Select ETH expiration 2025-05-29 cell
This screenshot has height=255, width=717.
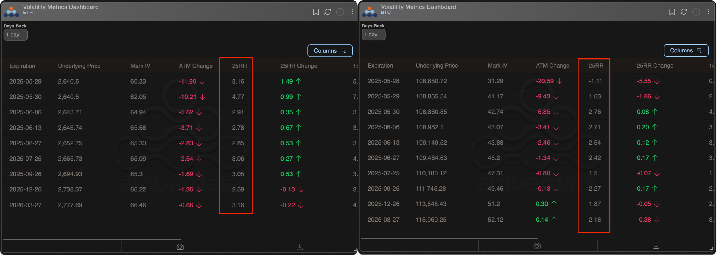pos(26,81)
